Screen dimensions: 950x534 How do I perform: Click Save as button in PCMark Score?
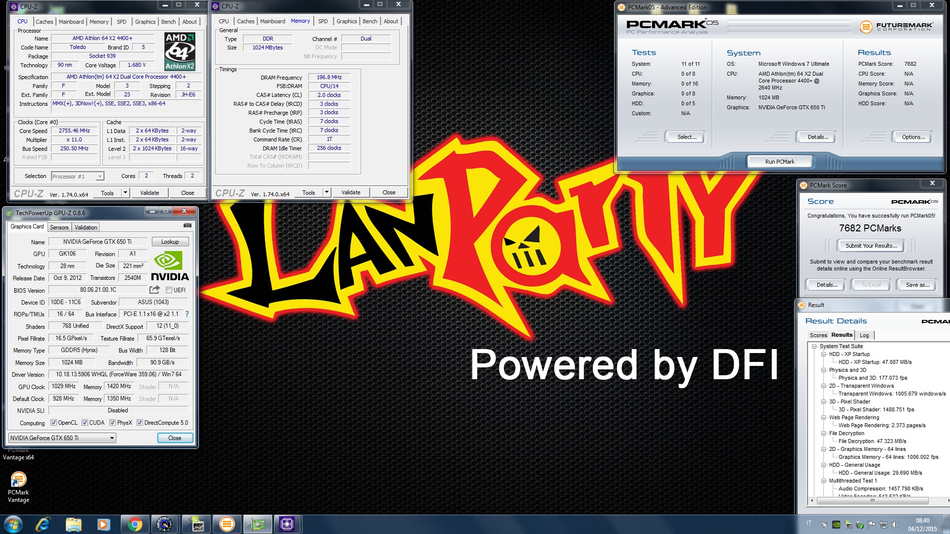pos(917,285)
